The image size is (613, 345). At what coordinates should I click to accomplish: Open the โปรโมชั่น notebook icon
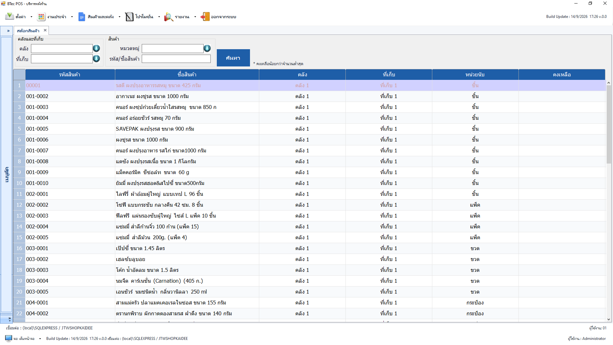(x=129, y=17)
